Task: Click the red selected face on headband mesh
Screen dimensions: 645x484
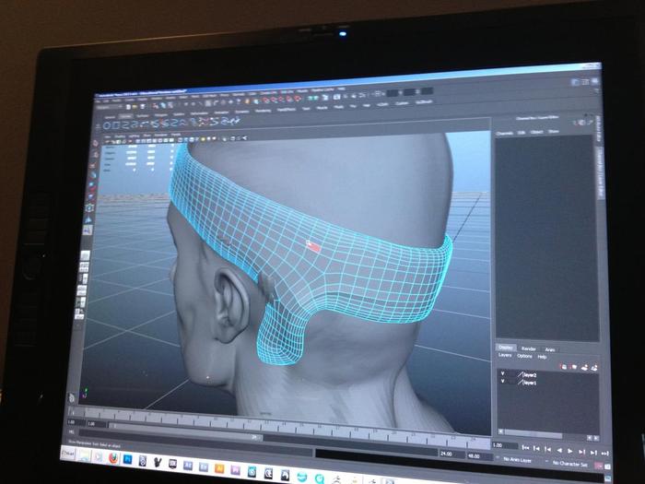Action: point(314,246)
